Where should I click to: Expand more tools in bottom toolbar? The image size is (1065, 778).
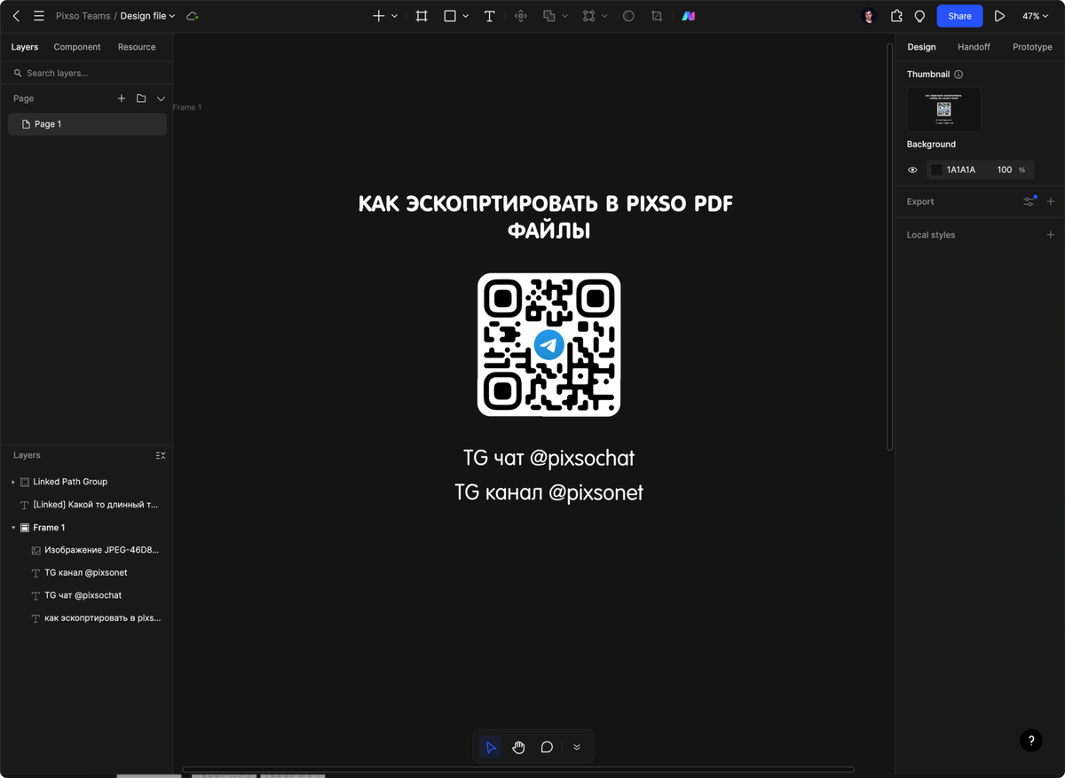577,747
